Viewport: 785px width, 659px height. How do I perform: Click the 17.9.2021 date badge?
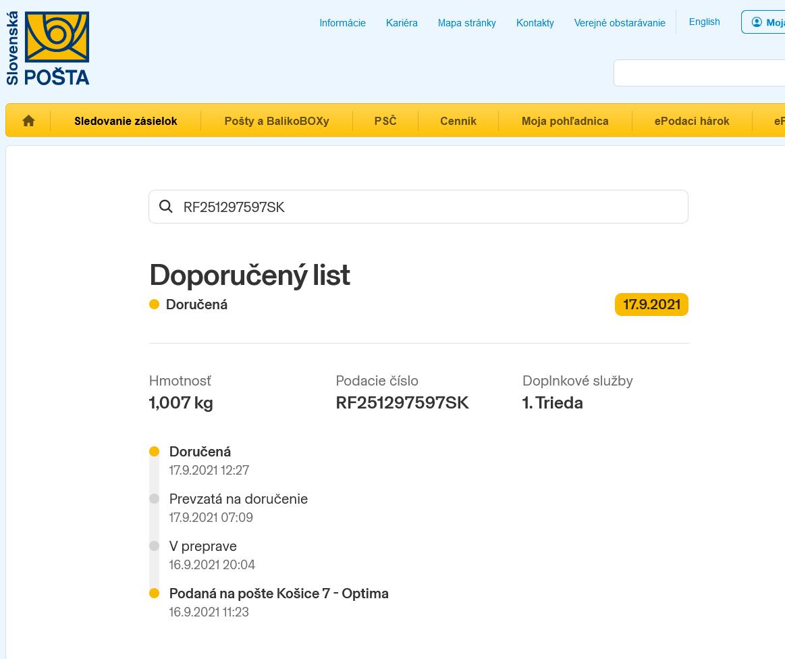(651, 305)
